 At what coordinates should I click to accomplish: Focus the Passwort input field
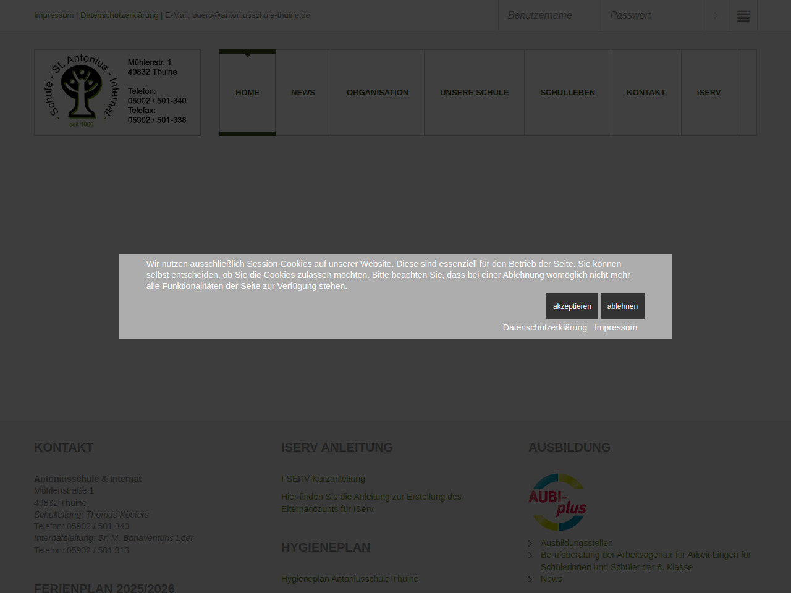[x=651, y=15]
